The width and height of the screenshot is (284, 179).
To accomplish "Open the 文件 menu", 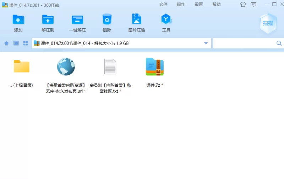I will pyautogui.click(x=163, y=4).
